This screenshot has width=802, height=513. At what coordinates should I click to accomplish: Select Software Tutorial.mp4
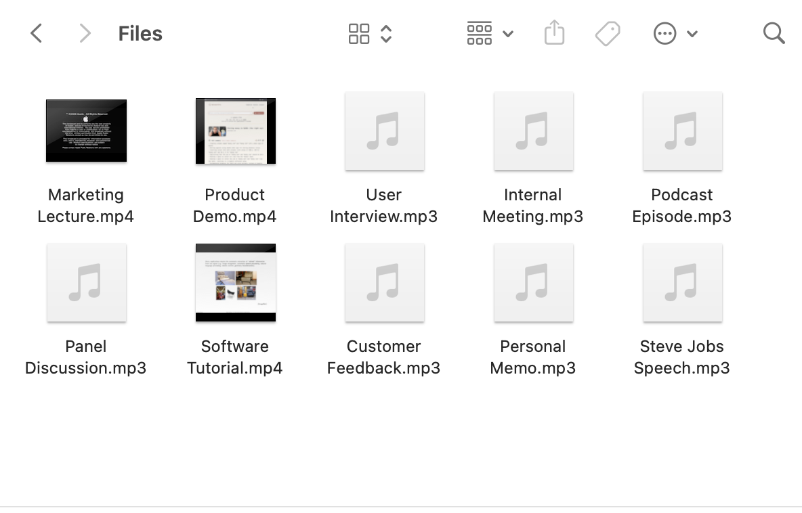[235, 282]
